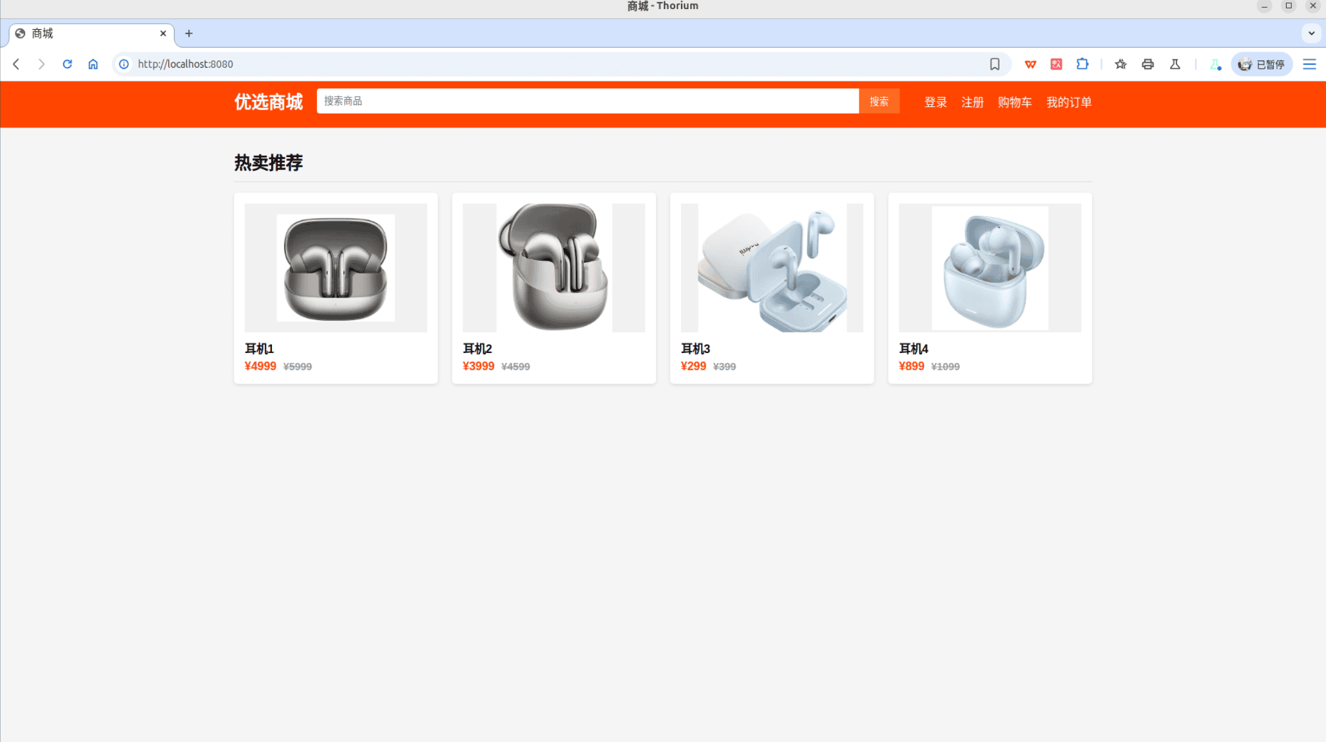Bookmark this page with the bookmark icon

click(x=995, y=64)
